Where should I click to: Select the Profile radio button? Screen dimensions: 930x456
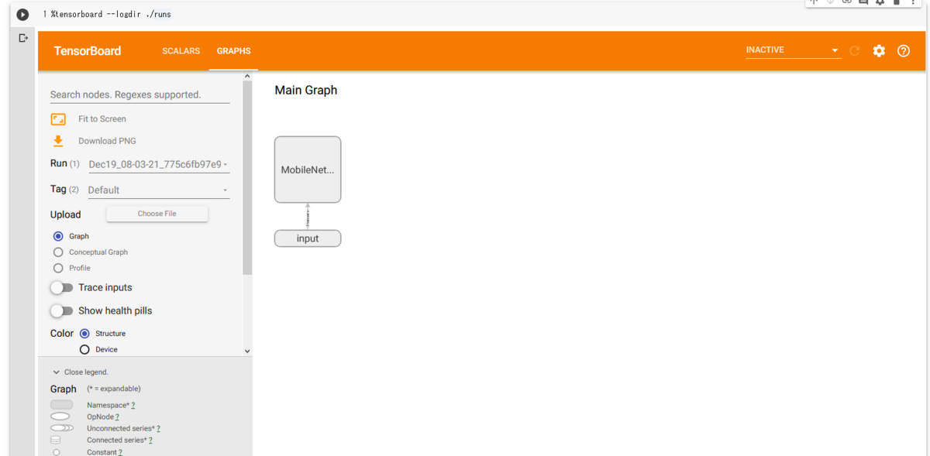[58, 268]
